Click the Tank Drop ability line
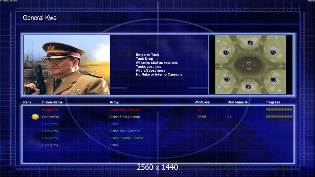This screenshot has width=315, height=177. [x=144, y=59]
